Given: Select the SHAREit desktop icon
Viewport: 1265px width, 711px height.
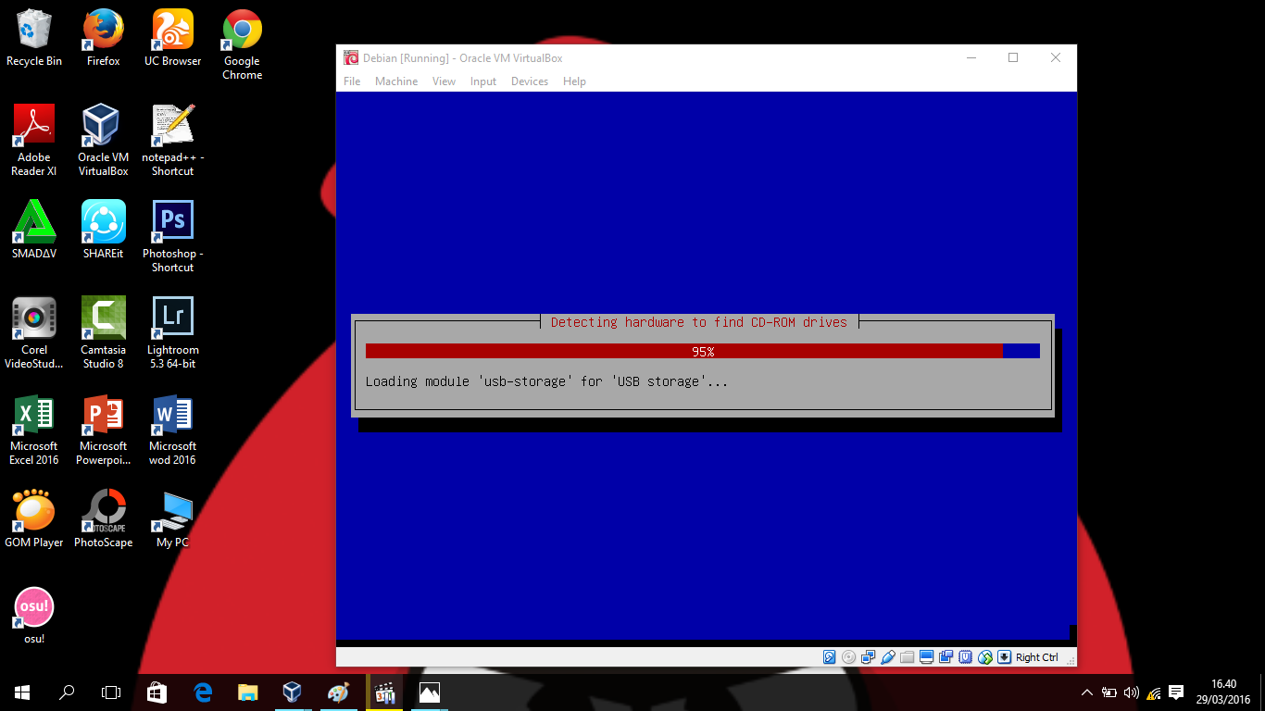Looking at the screenshot, I should (x=104, y=230).
